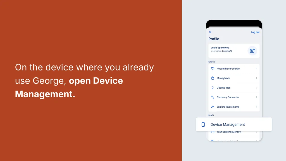Select the Moneyback entry
Screen dimensions: 286x161
click(x=234, y=78)
